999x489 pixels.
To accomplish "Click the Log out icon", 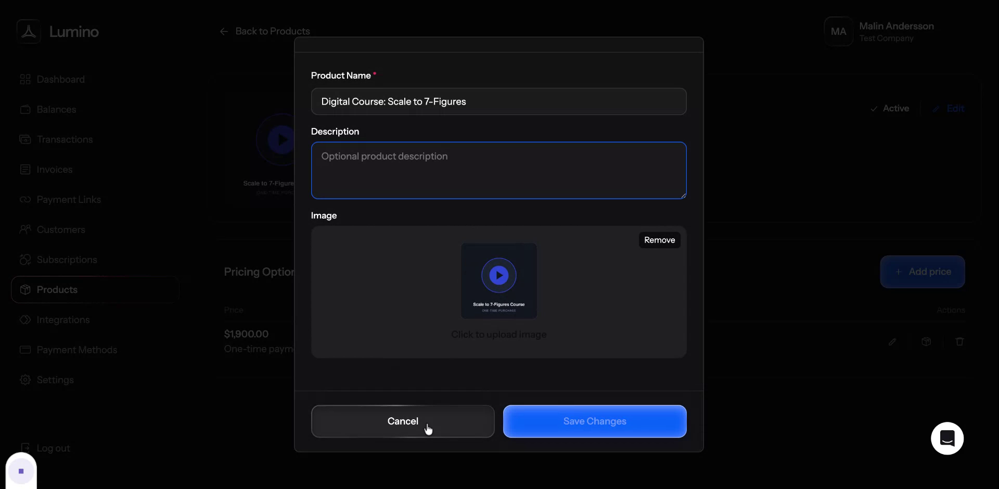I will tap(25, 448).
